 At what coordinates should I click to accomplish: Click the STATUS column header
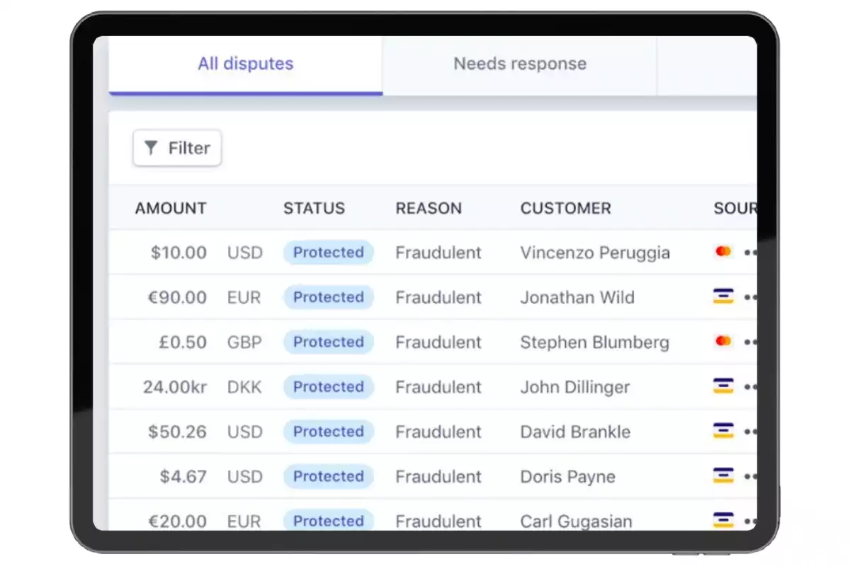[314, 208]
